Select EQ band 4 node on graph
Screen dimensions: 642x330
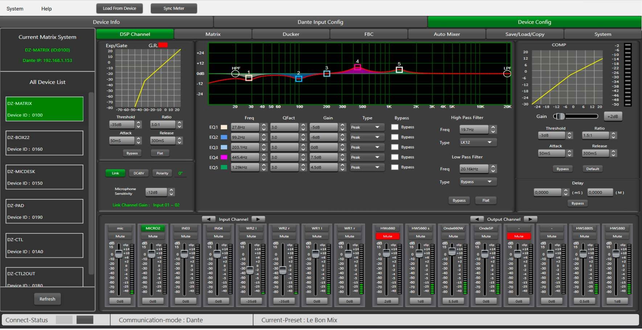tap(357, 67)
